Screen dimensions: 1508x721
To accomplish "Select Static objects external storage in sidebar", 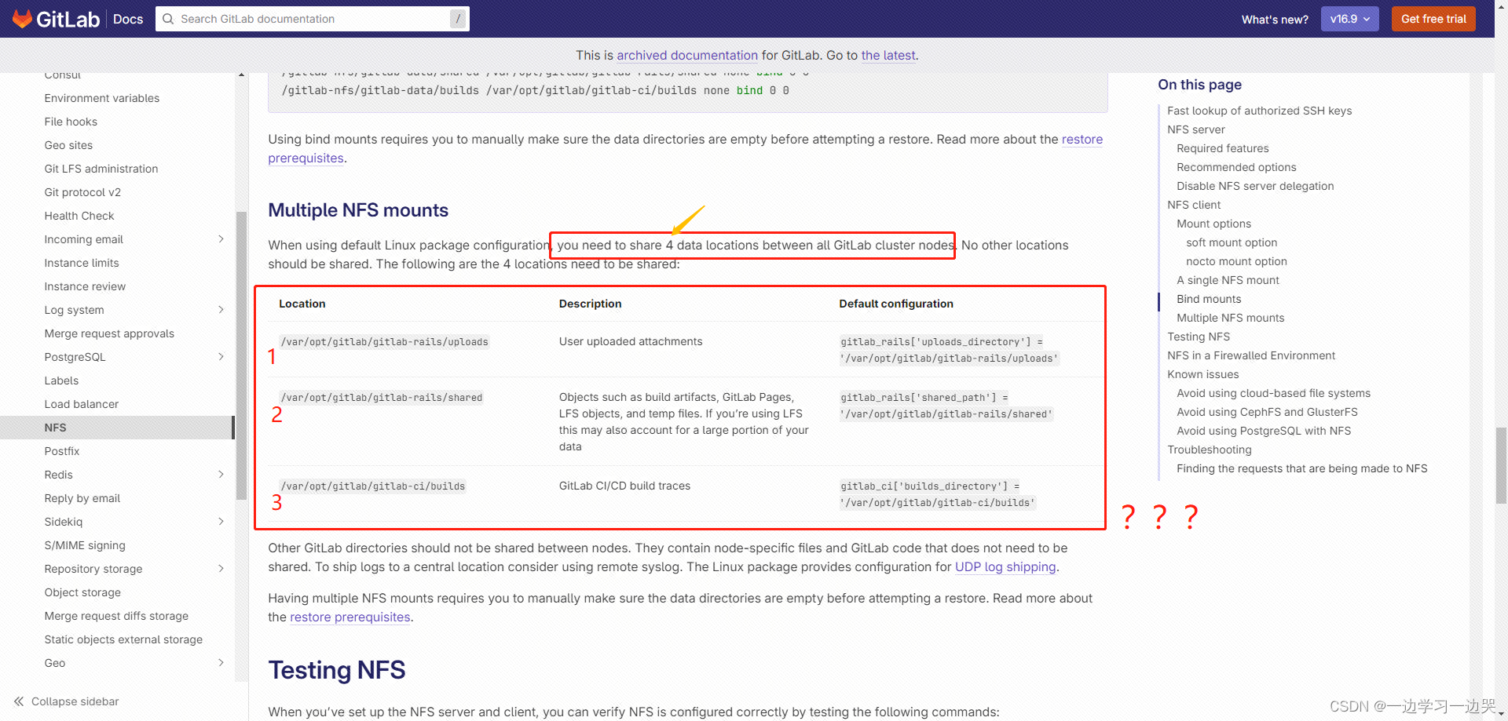I will [123, 639].
